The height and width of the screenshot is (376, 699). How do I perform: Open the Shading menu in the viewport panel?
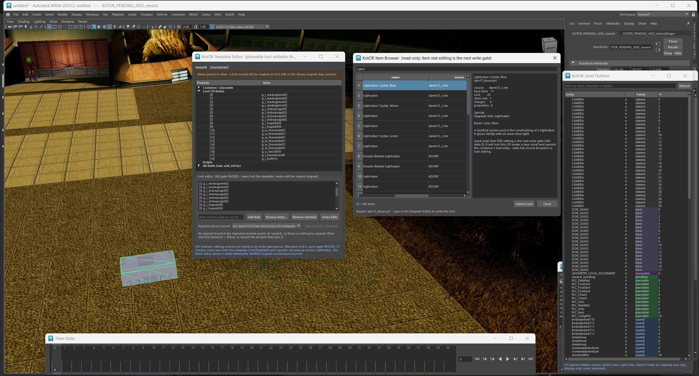tap(23, 22)
